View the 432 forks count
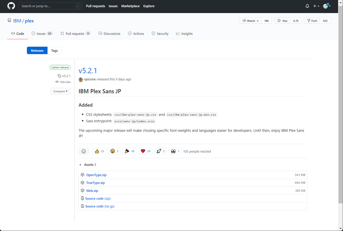Screen dimensions: 343x231 point(325,21)
